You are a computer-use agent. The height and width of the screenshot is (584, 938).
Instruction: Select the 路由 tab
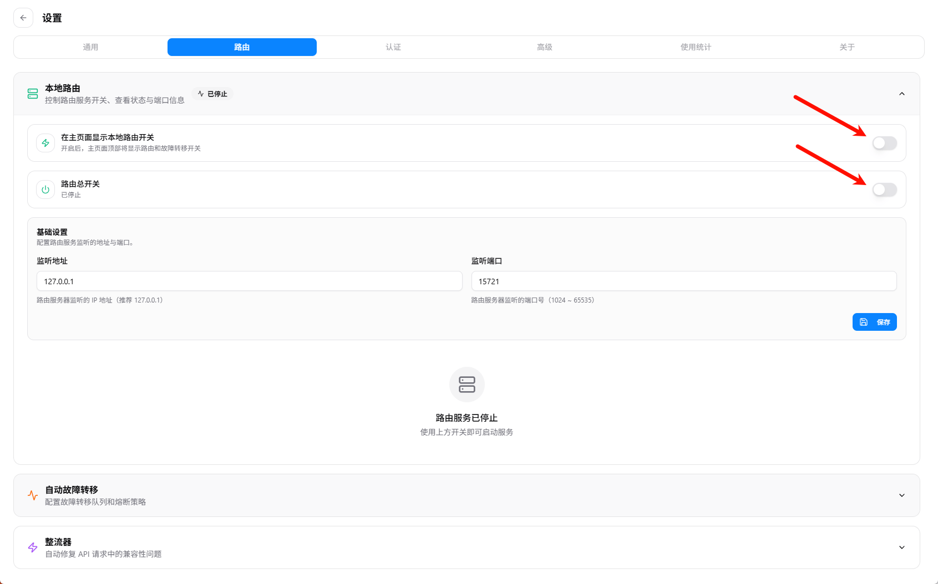coord(242,47)
